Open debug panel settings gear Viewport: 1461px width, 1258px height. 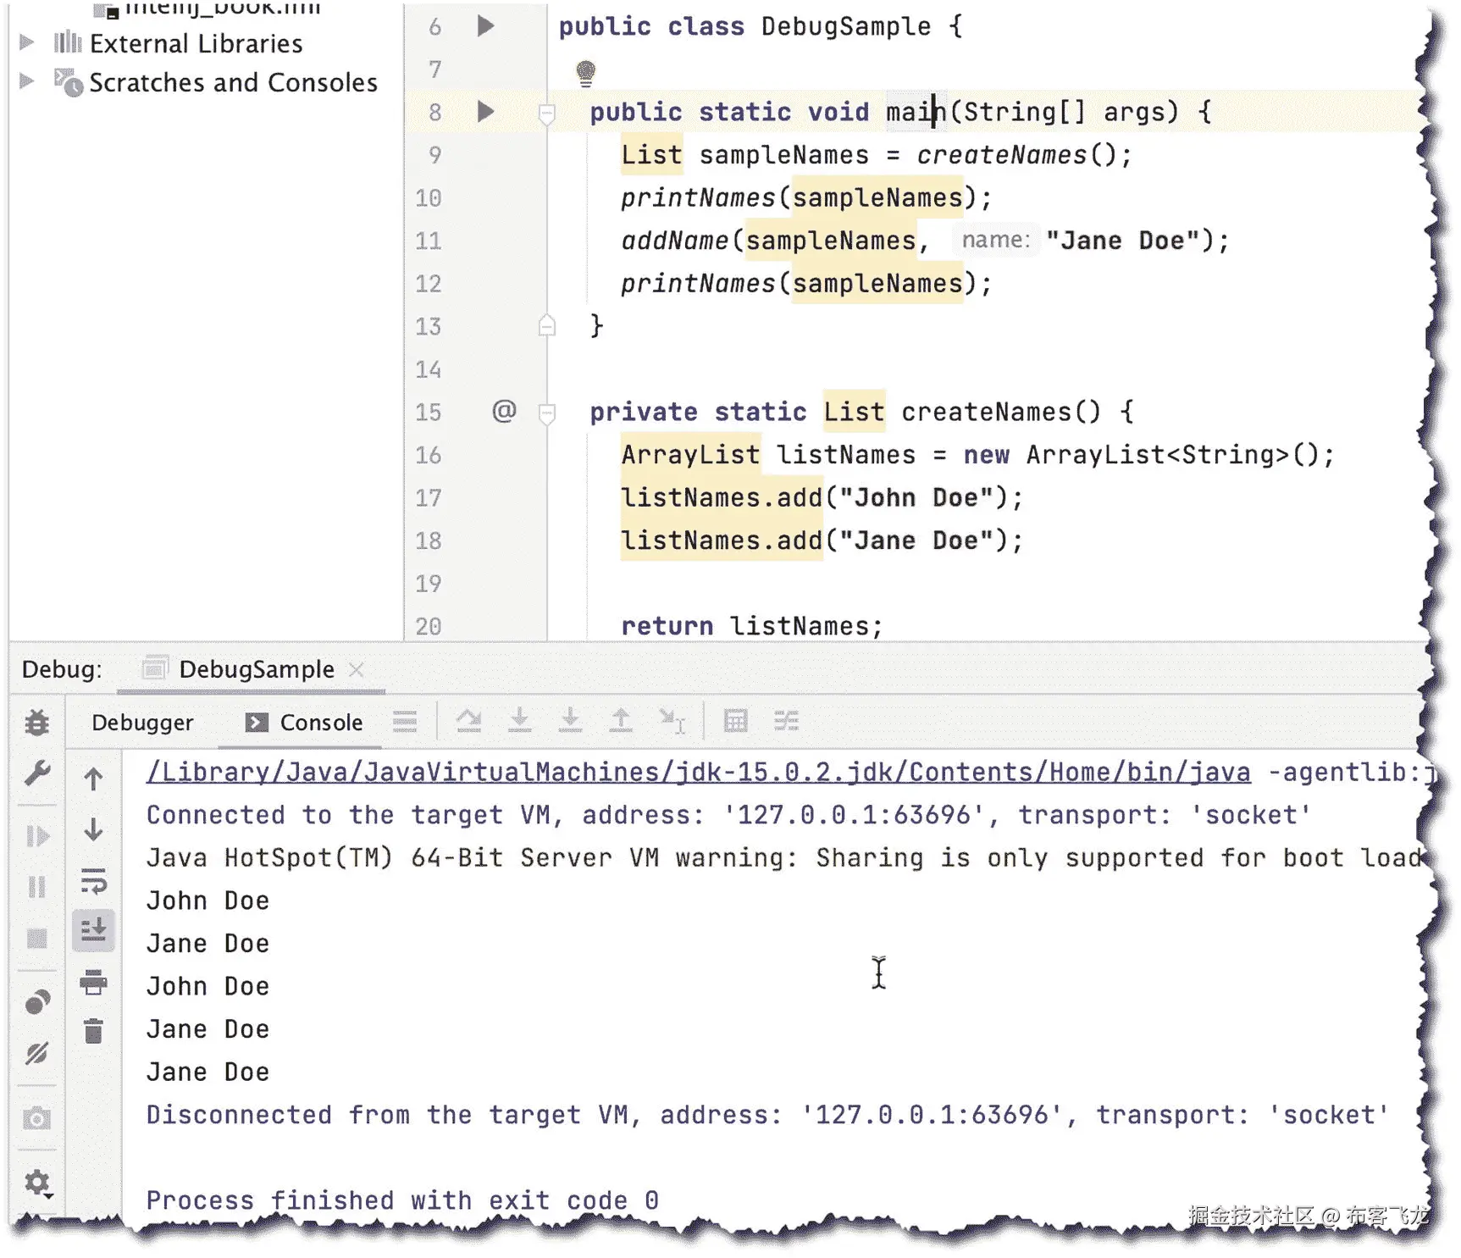37,1183
